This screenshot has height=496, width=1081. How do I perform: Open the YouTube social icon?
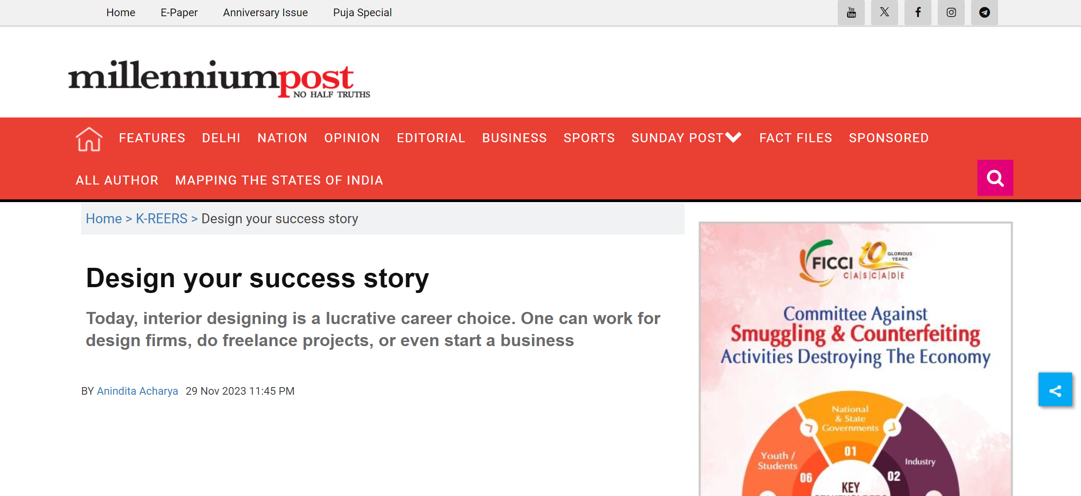coord(851,13)
